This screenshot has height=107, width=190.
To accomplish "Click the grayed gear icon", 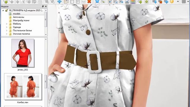I will click(28, 1).
